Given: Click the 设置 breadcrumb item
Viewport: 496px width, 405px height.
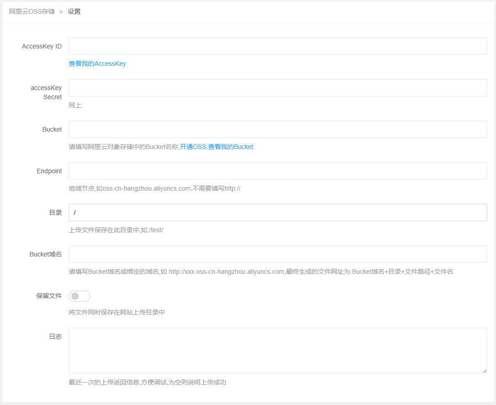Looking at the screenshot, I should 74,12.
